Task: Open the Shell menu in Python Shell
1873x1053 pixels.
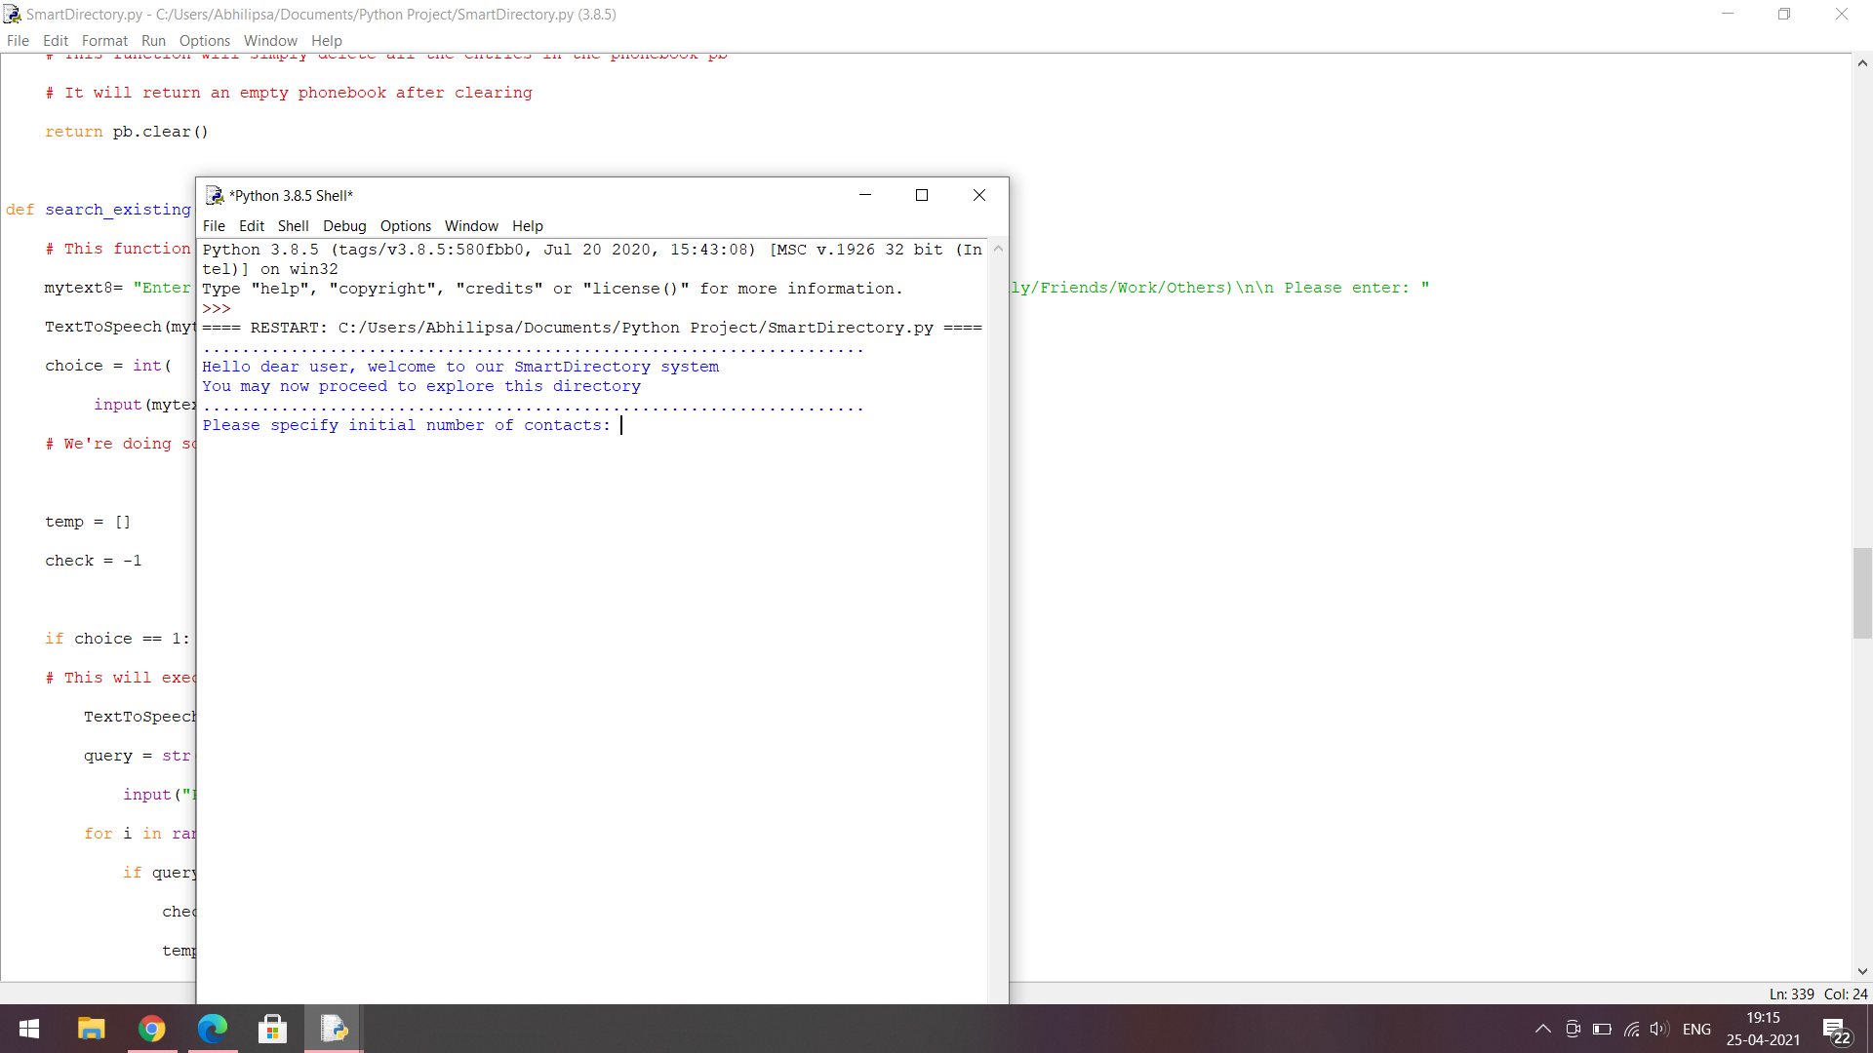Action: tap(293, 226)
